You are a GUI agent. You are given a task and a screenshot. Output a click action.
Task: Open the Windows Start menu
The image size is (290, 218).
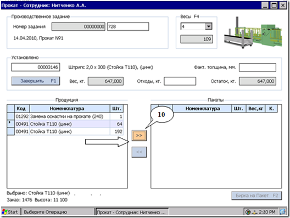coord(10,212)
